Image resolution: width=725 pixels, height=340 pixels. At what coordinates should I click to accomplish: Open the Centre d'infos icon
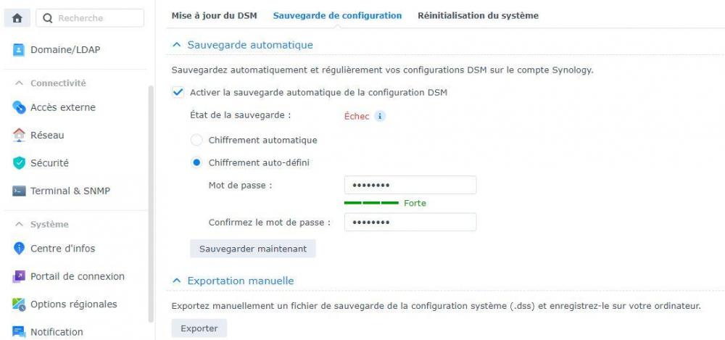click(20, 249)
